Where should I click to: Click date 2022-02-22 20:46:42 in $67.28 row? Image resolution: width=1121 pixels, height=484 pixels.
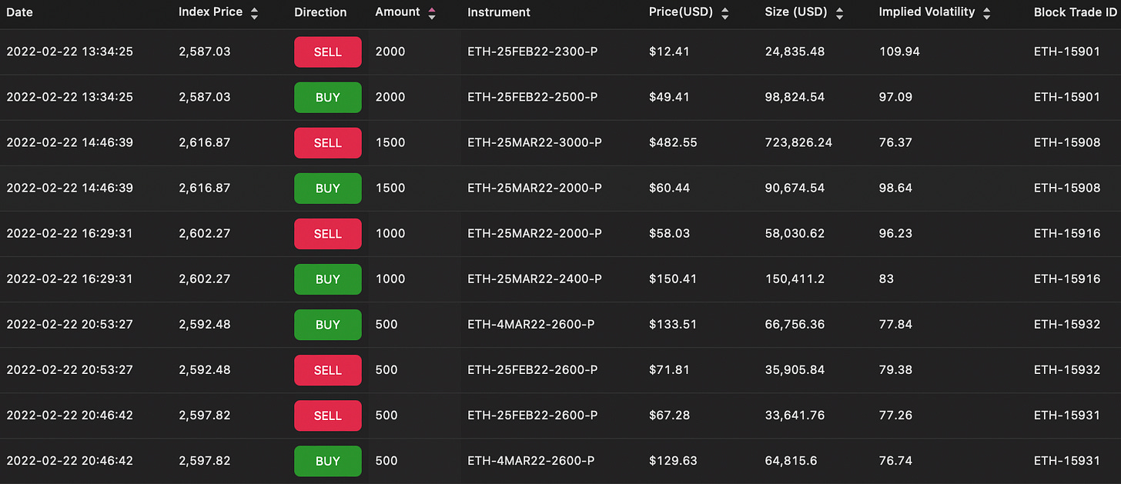click(69, 415)
